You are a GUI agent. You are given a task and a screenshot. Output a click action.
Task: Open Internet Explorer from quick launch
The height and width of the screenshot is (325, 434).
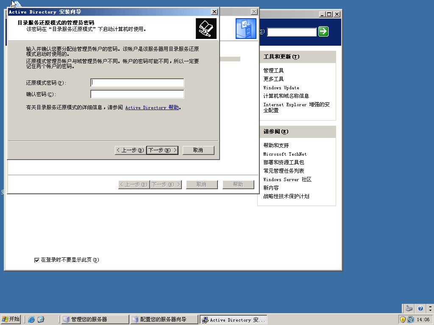click(x=31, y=319)
